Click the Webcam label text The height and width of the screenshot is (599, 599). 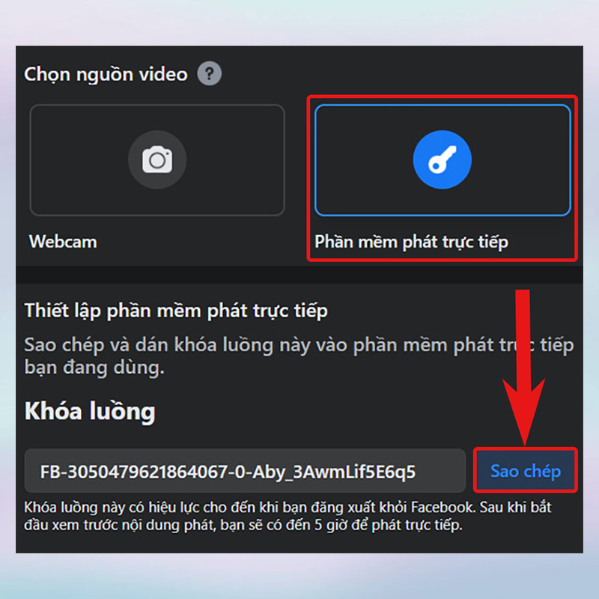[63, 242]
